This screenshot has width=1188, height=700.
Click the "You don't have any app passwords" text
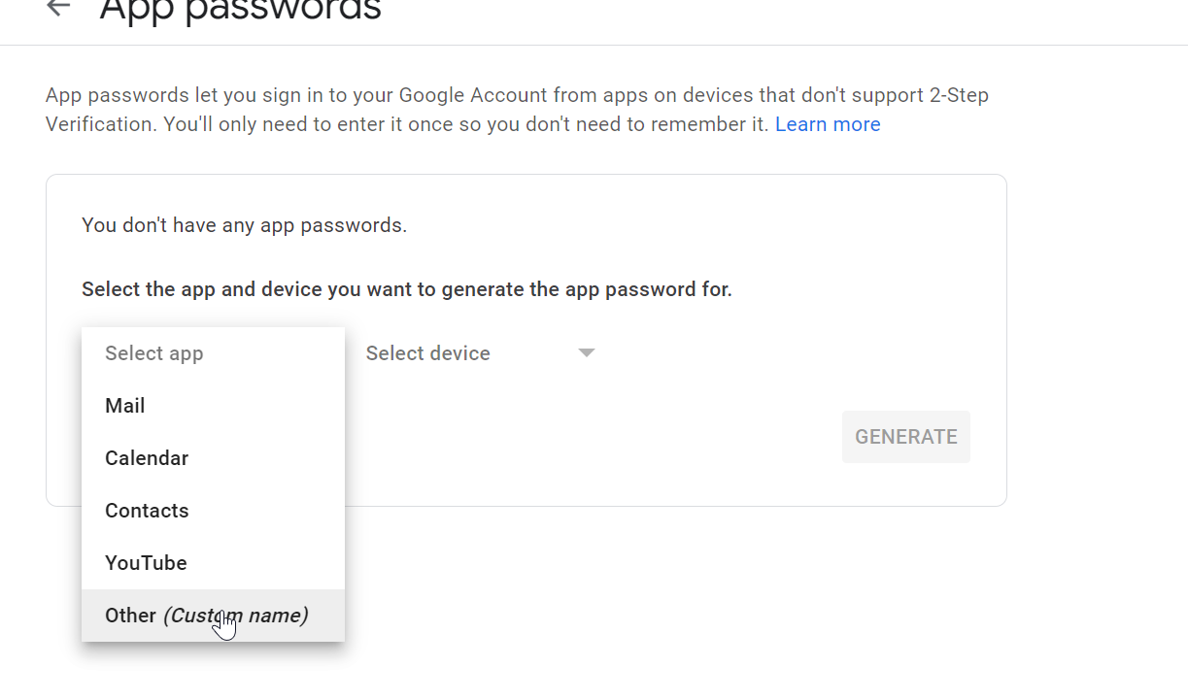tap(244, 225)
